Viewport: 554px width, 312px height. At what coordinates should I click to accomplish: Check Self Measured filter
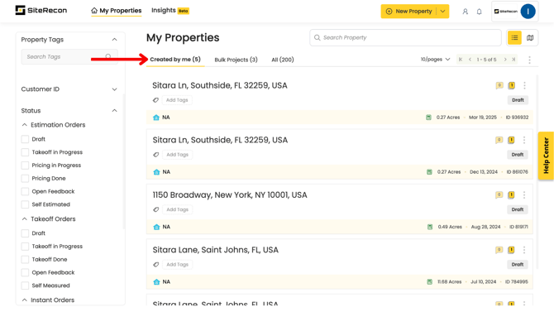tap(25, 286)
